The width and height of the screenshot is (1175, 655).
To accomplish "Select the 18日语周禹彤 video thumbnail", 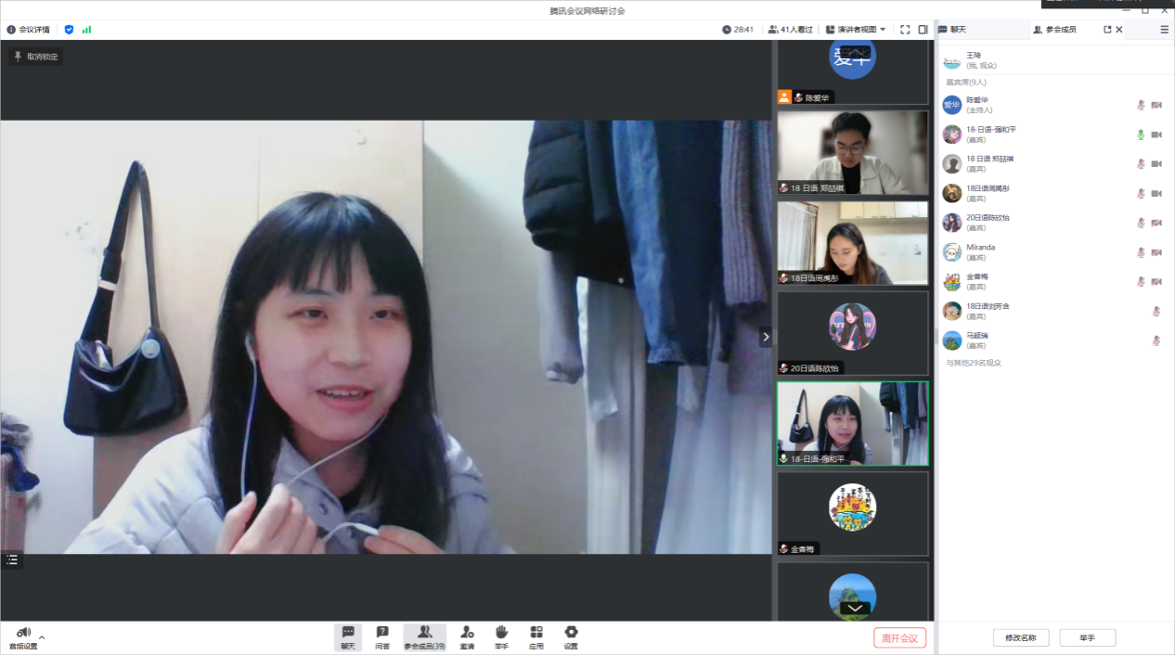I will click(852, 243).
